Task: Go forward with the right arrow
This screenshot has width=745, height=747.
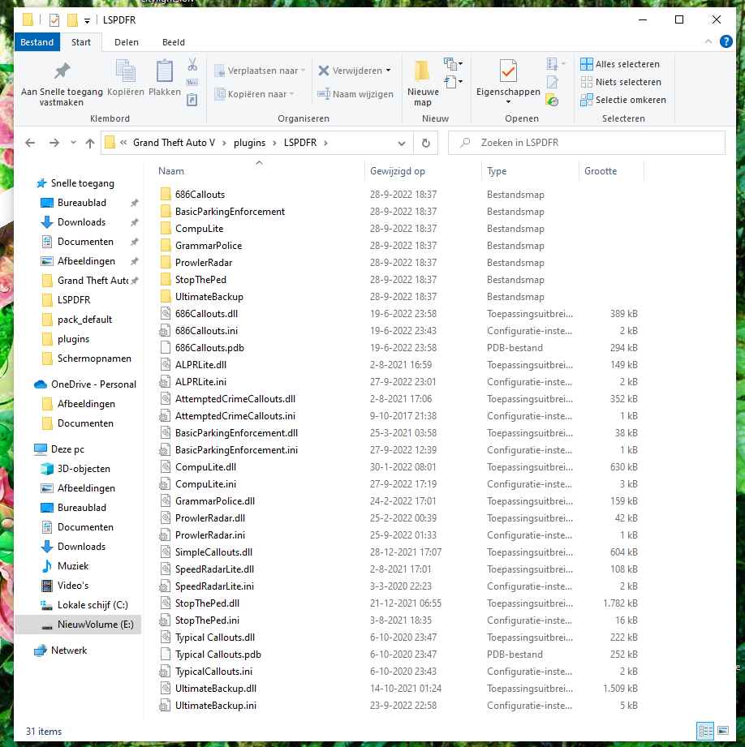Action: tap(54, 143)
